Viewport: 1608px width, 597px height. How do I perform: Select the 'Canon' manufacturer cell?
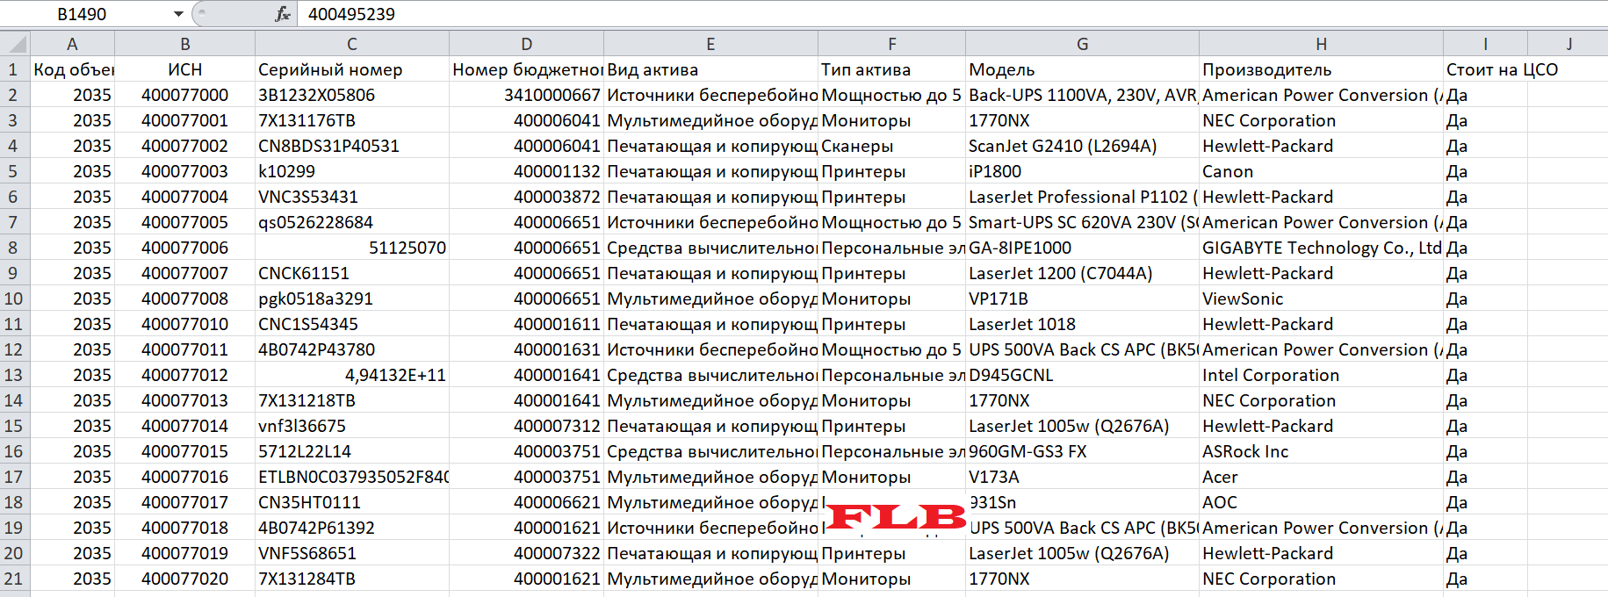click(1321, 171)
